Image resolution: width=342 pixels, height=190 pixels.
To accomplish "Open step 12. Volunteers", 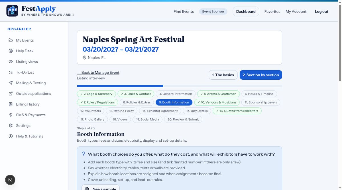I will [91, 111].
